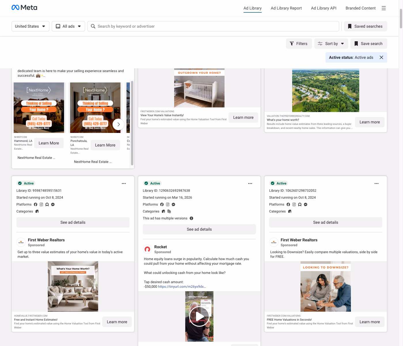The width and height of the screenshot is (403, 346).
Task: Click the Housing category icon under Library ID 1062601298732052
Action: click(289, 211)
